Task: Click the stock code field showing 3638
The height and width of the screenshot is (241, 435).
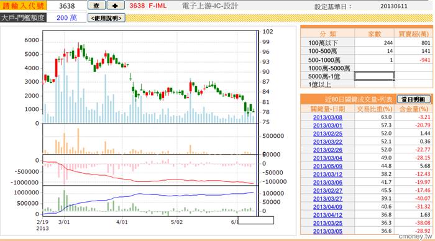Action: (x=67, y=6)
